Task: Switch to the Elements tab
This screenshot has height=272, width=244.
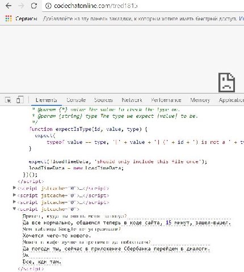Action: pyautogui.click(x=47, y=100)
